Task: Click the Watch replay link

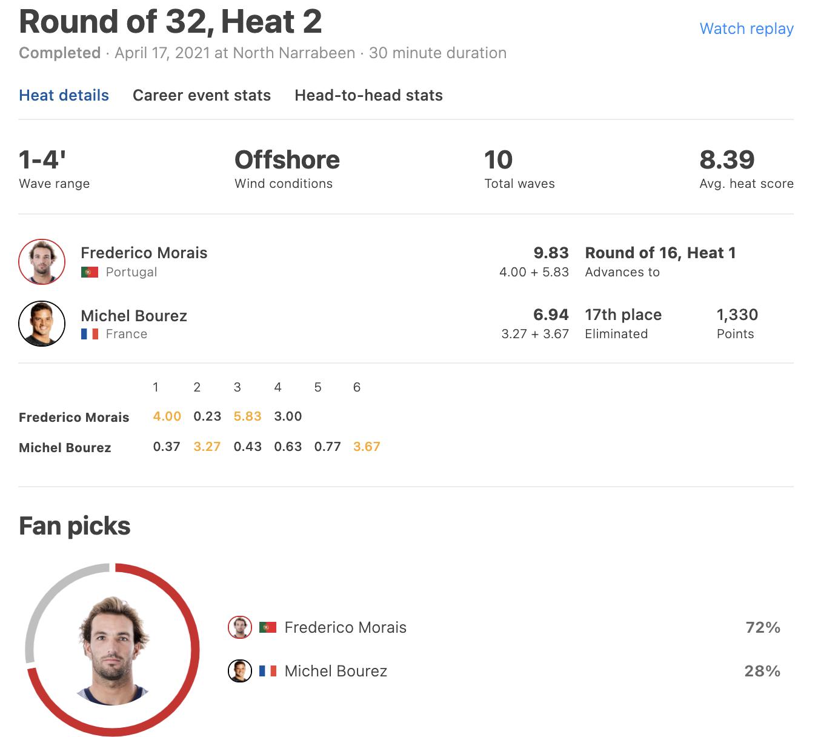Action: [x=747, y=28]
